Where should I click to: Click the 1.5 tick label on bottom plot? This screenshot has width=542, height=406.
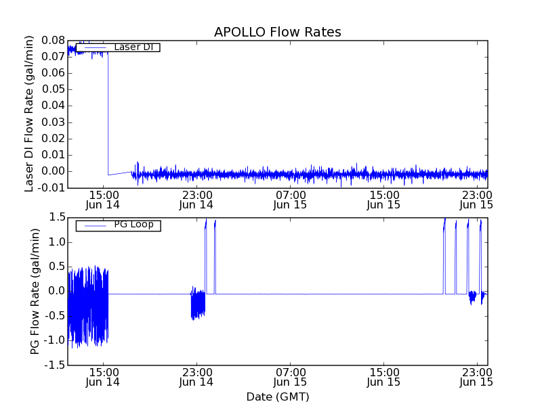point(57,217)
